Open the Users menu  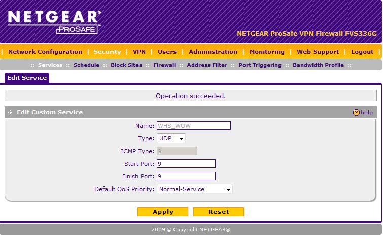pos(167,52)
